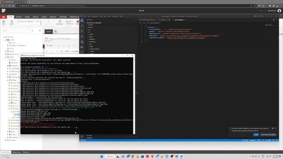Open the Sitecore launchpad grid icon

pos(4,11)
